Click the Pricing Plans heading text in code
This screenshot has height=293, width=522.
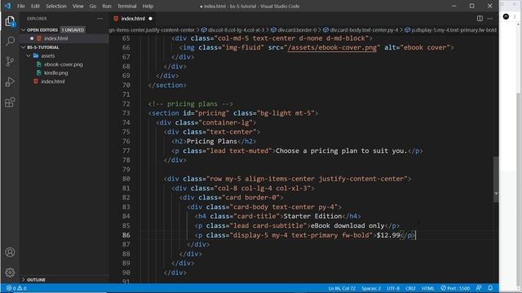212,141
